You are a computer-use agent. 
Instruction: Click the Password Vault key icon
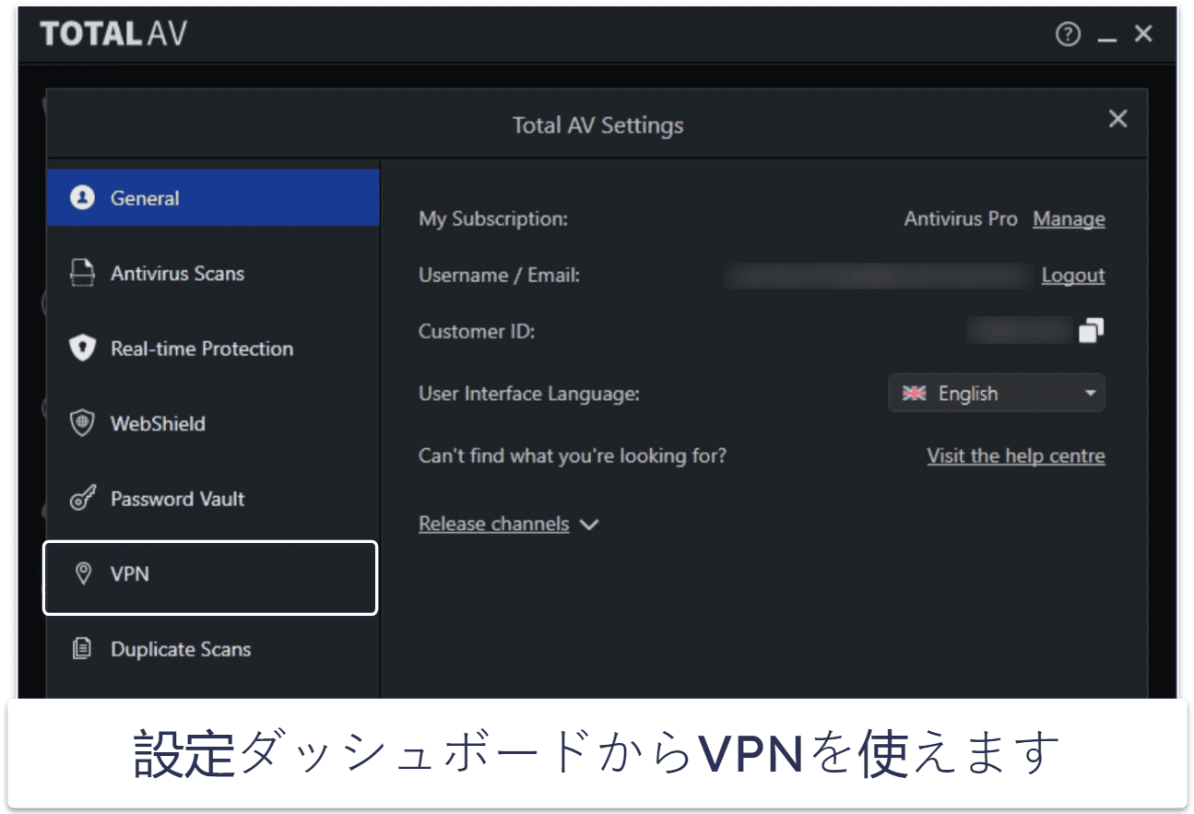coord(83,499)
